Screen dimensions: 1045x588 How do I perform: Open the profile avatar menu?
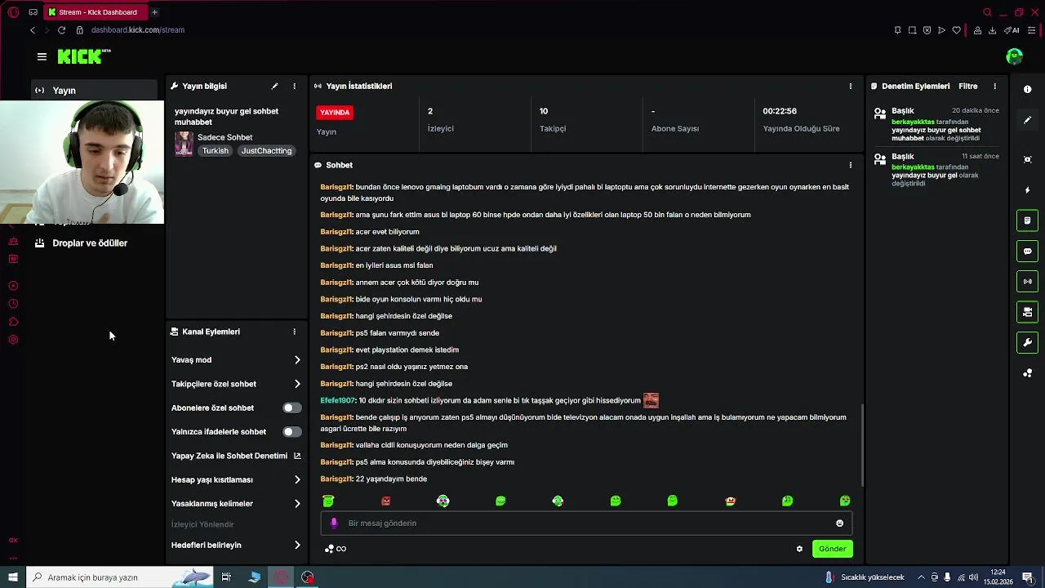tap(1014, 56)
